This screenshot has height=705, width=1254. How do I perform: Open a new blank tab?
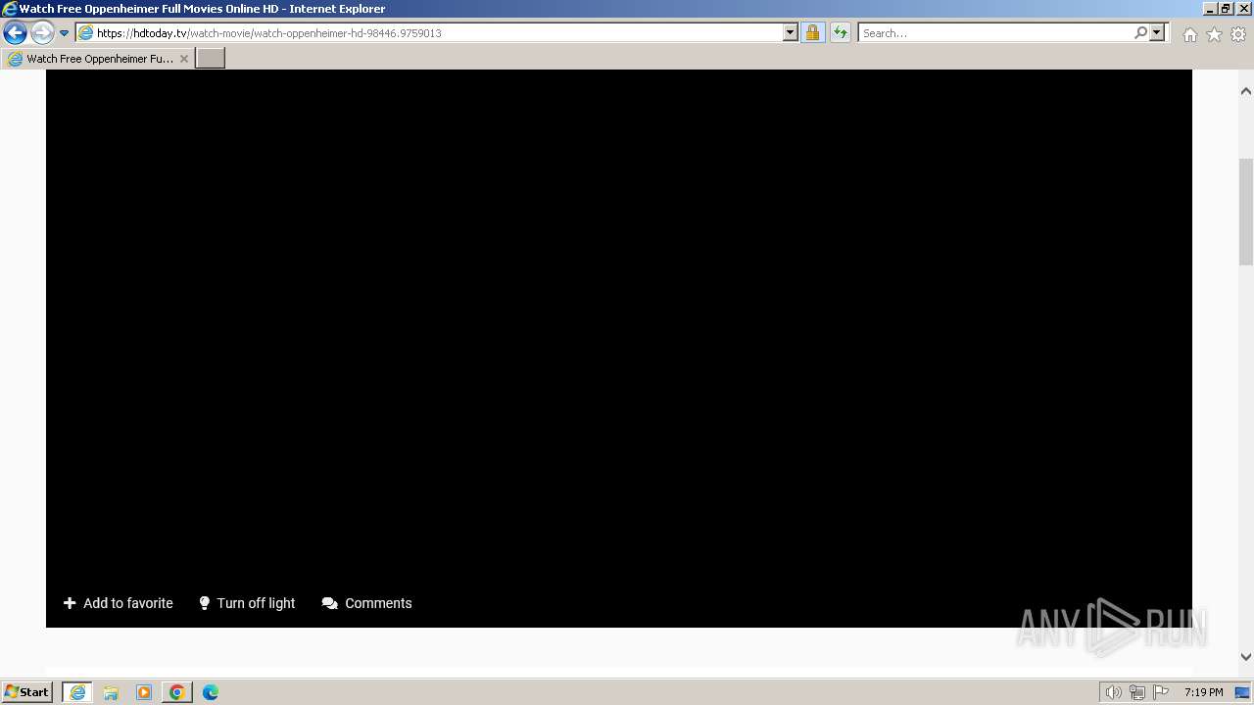point(211,59)
